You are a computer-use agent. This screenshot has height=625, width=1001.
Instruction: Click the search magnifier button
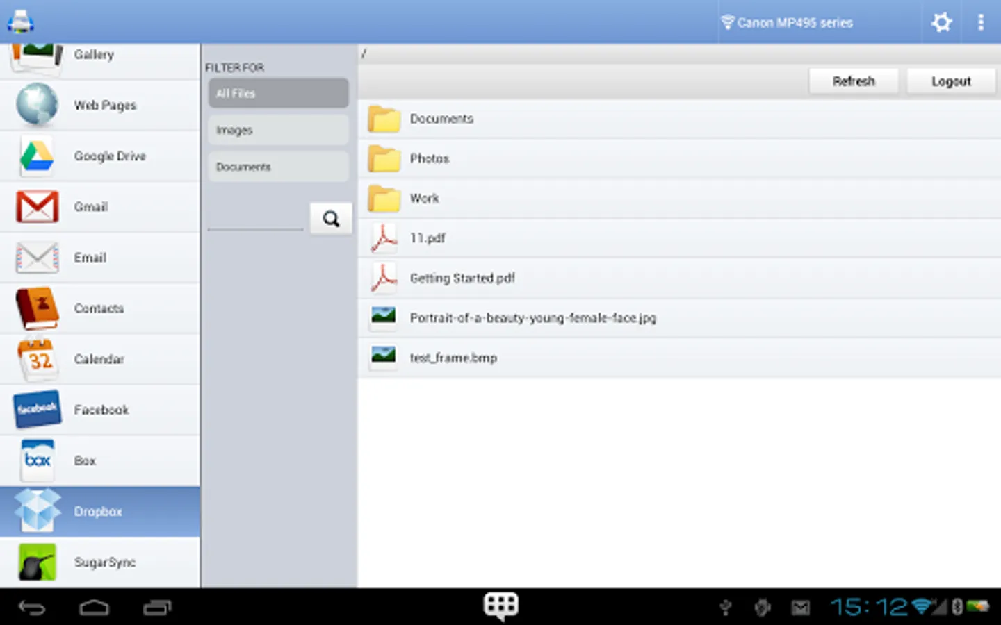click(x=331, y=219)
